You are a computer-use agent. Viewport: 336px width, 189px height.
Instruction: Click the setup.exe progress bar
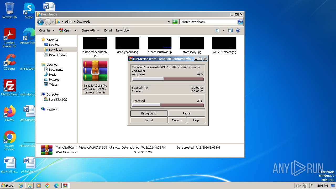coord(168,79)
